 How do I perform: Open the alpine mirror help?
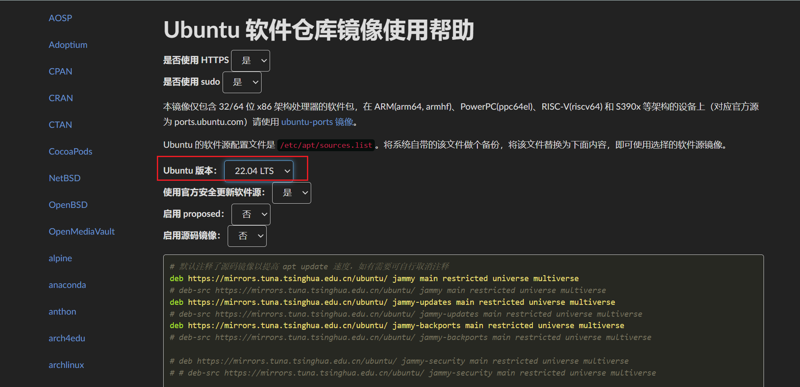coord(60,258)
